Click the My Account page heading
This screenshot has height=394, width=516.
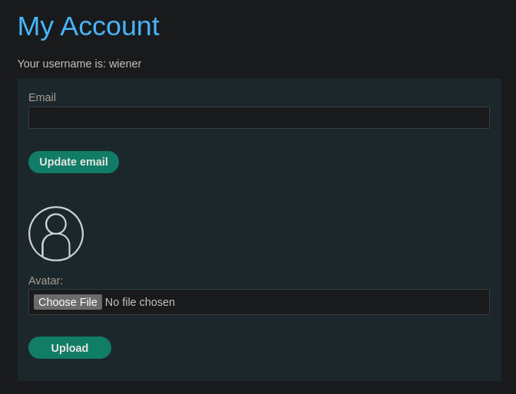[x=88, y=27]
